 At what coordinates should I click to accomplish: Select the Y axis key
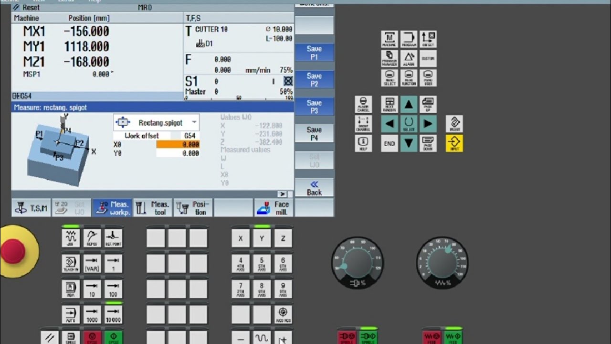coord(262,238)
